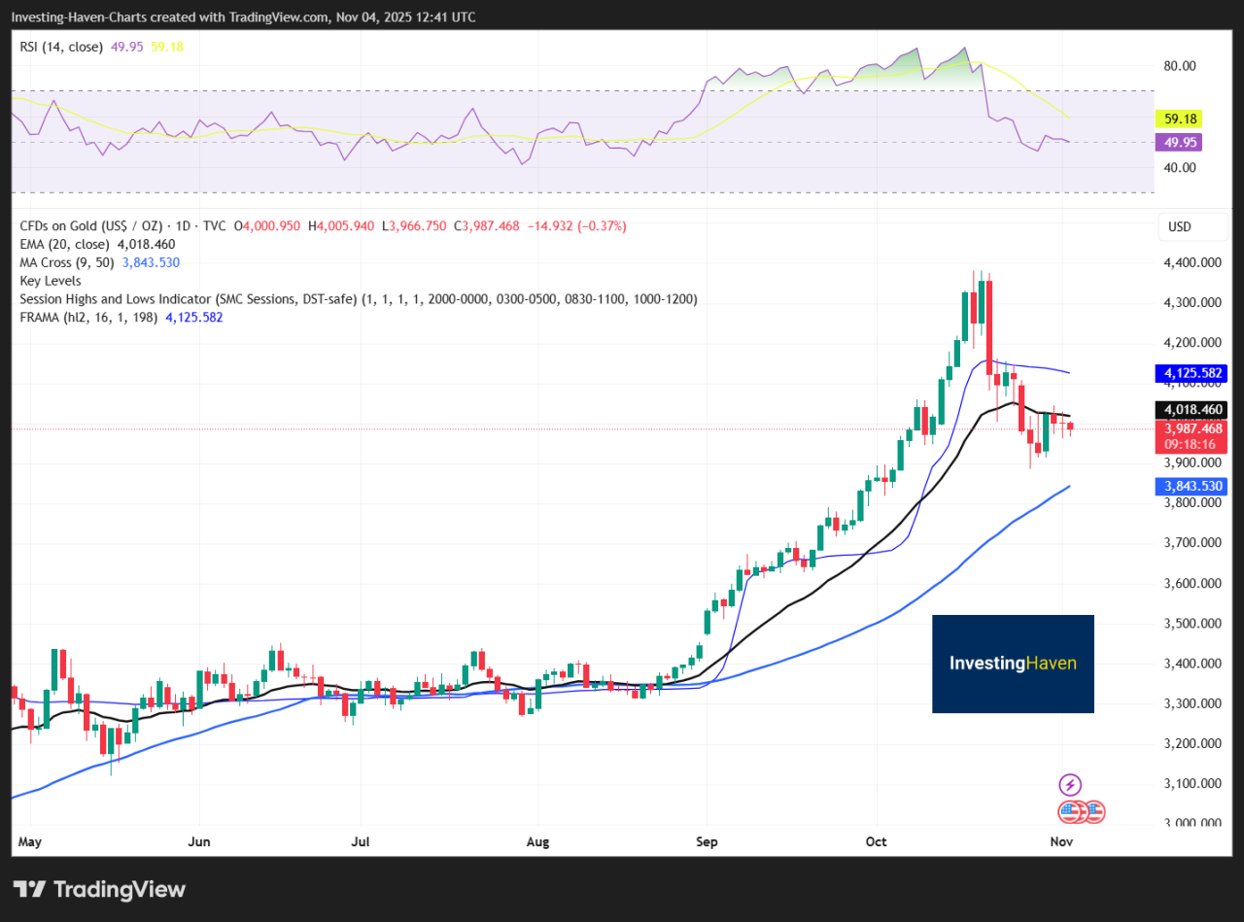
Task: Click the rightmost US flag economic event icon
Action: click(1094, 811)
